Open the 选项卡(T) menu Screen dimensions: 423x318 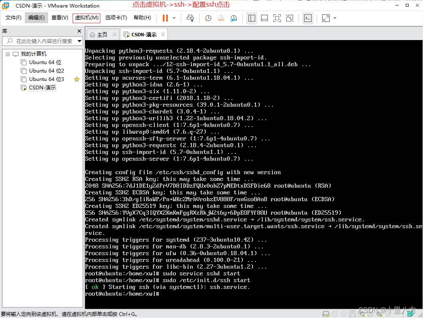[116, 18]
